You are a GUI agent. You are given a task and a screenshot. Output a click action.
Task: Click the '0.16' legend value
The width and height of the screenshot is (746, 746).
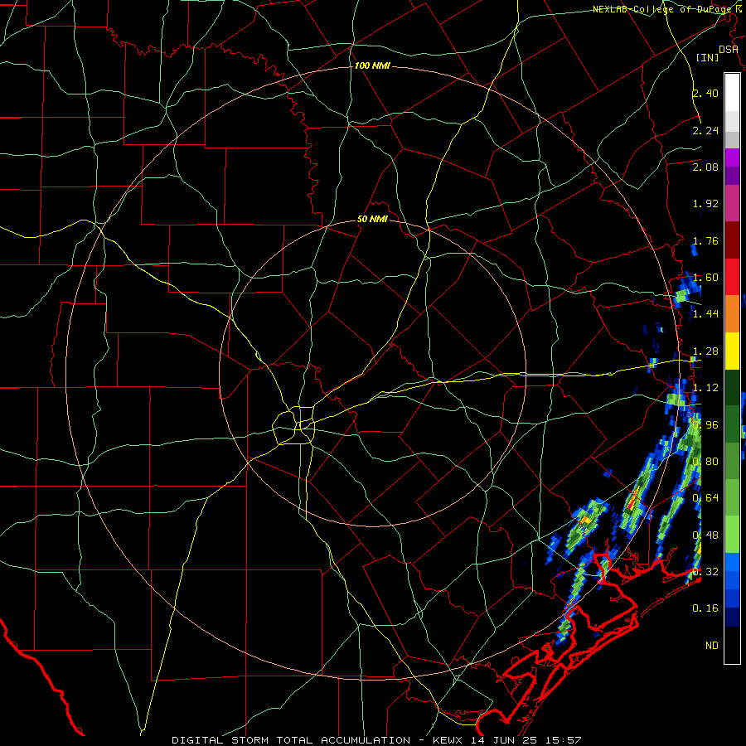(705, 608)
